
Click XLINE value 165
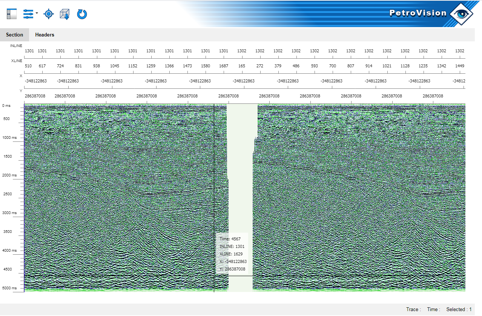coord(242,66)
